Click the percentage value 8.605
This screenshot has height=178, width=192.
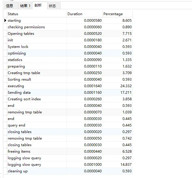coord(127,20)
